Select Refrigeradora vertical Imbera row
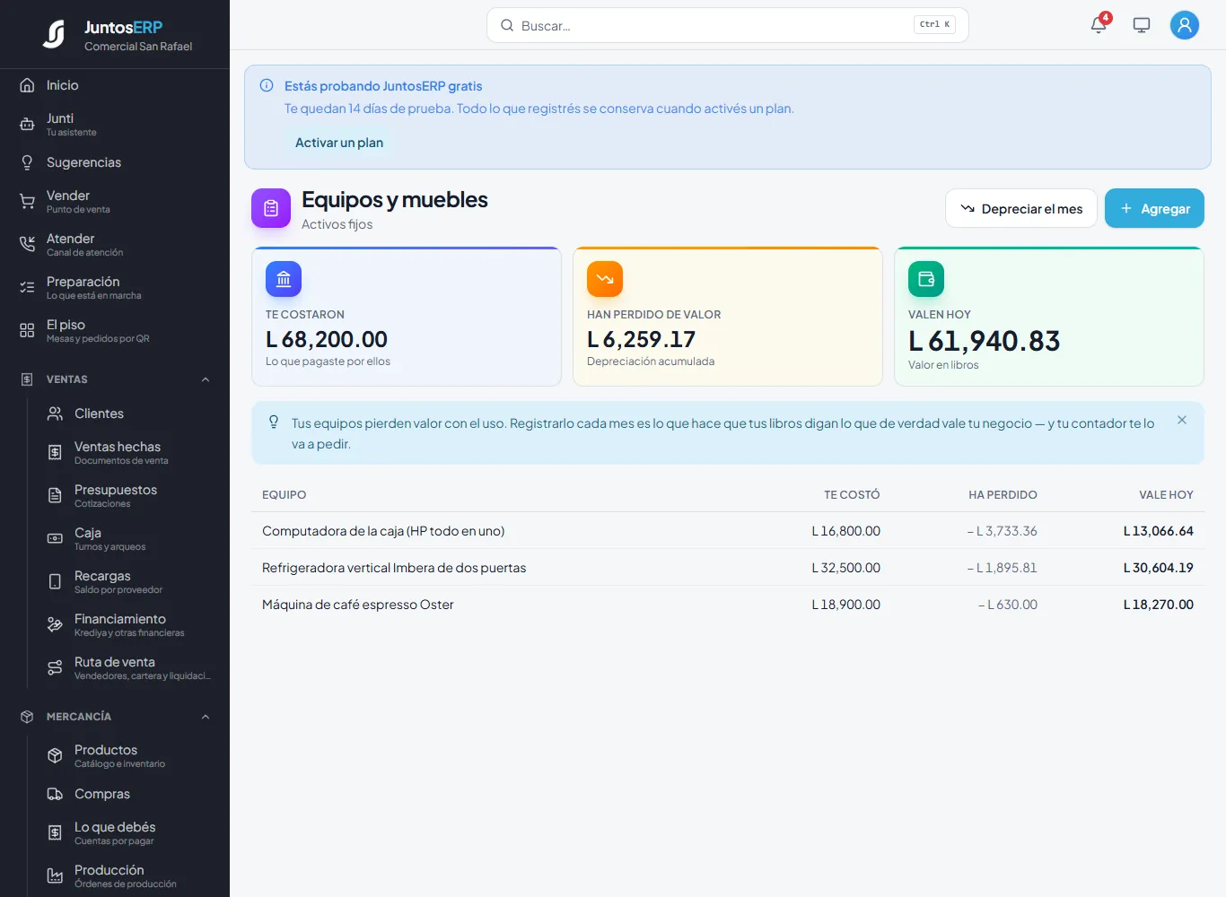This screenshot has width=1226, height=897. coord(728,568)
